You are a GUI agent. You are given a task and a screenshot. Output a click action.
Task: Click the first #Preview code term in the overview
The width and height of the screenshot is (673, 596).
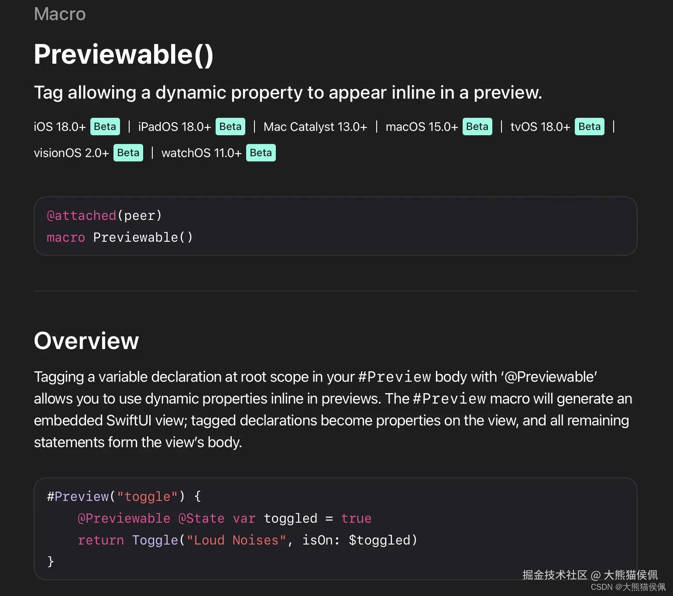[395, 377]
